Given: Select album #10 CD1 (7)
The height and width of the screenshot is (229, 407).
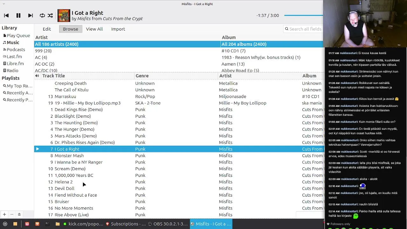Looking at the screenshot, I should click(x=233, y=51).
